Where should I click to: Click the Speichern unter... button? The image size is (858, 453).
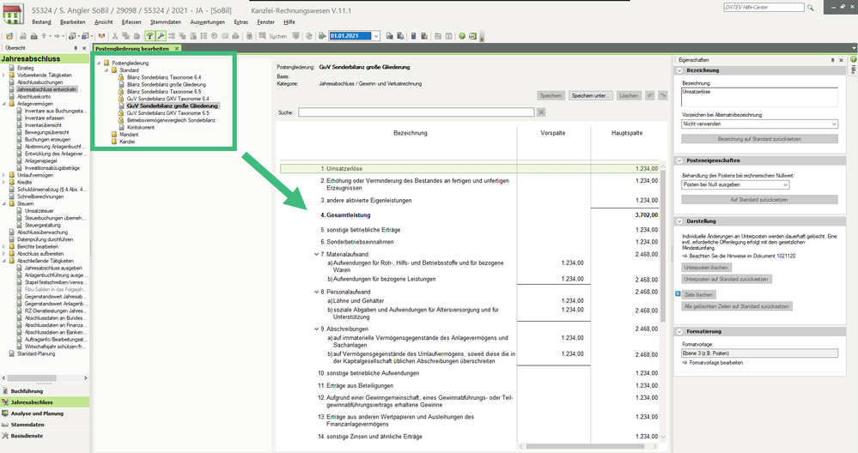pos(590,95)
